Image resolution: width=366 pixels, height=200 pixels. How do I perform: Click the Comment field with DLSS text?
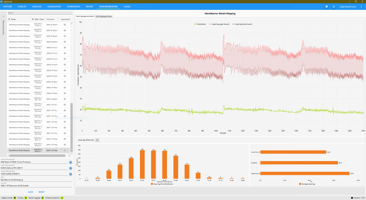[x=36, y=186]
